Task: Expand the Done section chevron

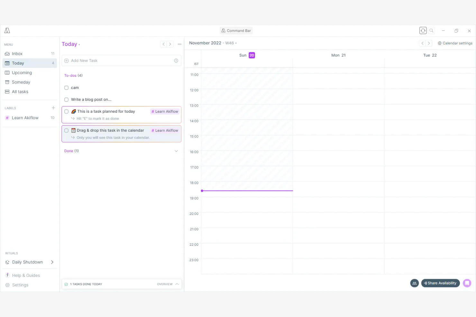Action: coord(176,151)
